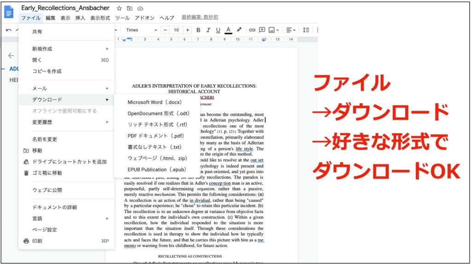Open the 表示 menu
Image resolution: width=471 pixels, height=264 pixels.
pos(65,18)
